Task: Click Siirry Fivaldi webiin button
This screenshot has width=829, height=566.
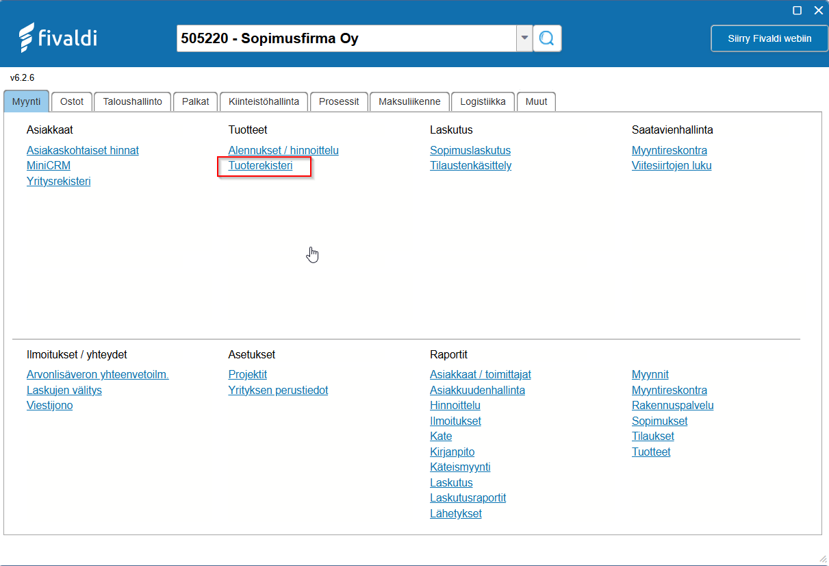Action: pyautogui.click(x=769, y=38)
